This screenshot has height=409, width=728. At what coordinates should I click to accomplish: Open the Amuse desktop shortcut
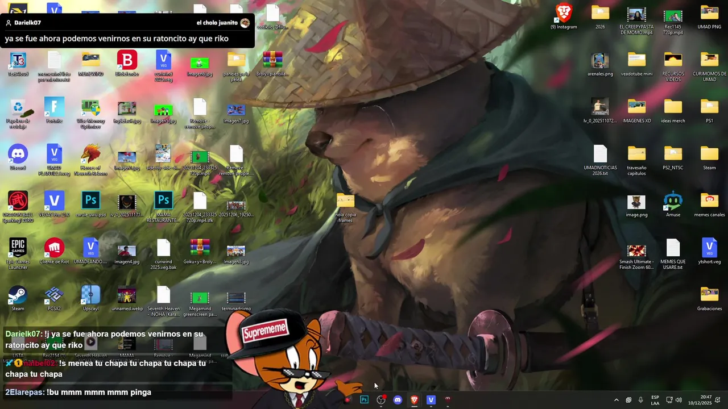click(x=673, y=205)
